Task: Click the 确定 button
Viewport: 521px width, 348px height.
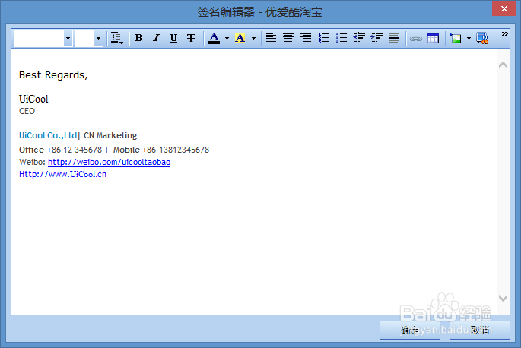Action: (x=410, y=330)
